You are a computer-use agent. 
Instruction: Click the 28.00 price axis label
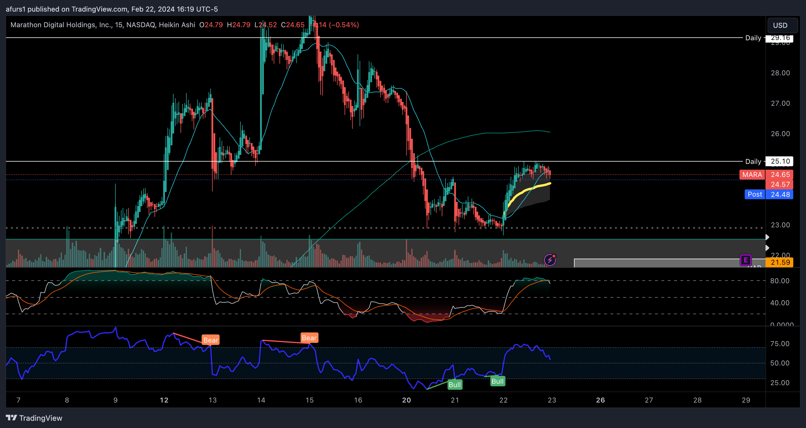(x=780, y=73)
